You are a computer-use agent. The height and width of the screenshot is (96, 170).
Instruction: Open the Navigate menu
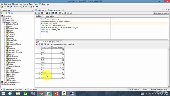[x=15, y=4]
